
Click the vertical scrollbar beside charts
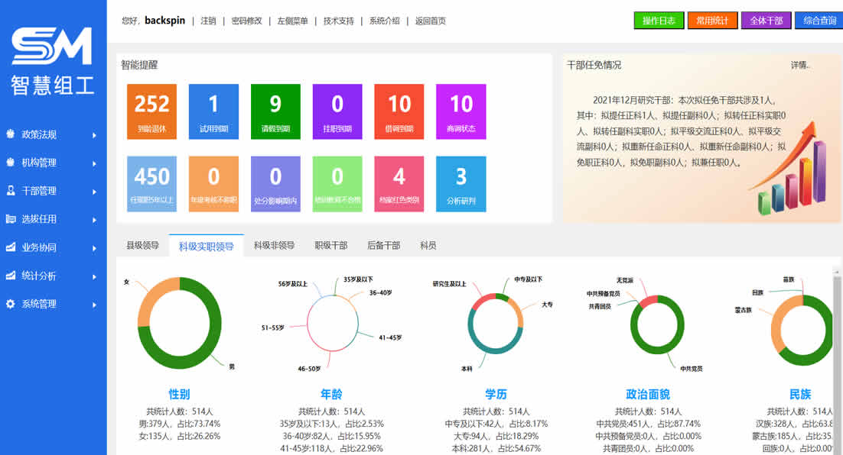click(x=836, y=360)
